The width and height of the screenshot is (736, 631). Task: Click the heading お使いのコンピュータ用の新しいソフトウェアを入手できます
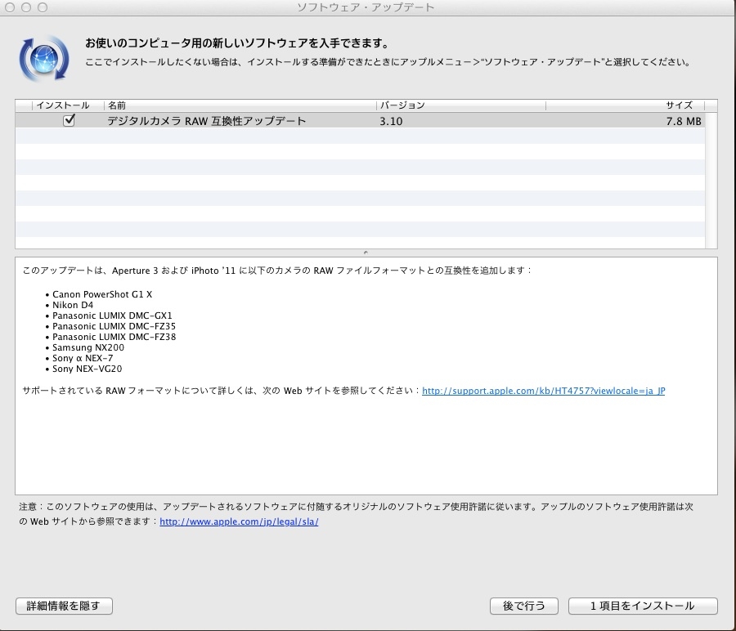237,43
